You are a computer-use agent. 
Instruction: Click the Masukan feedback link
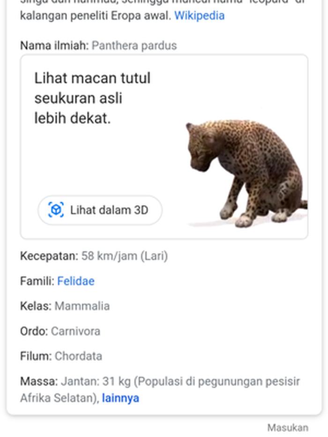pos(288,428)
